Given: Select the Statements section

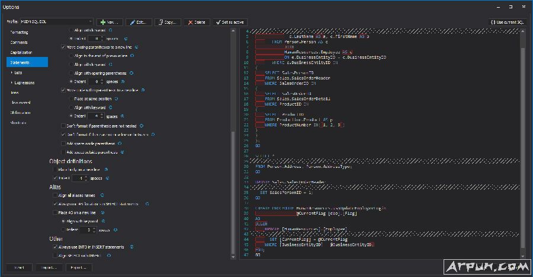Looking at the screenshot, I should coord(27,62).
